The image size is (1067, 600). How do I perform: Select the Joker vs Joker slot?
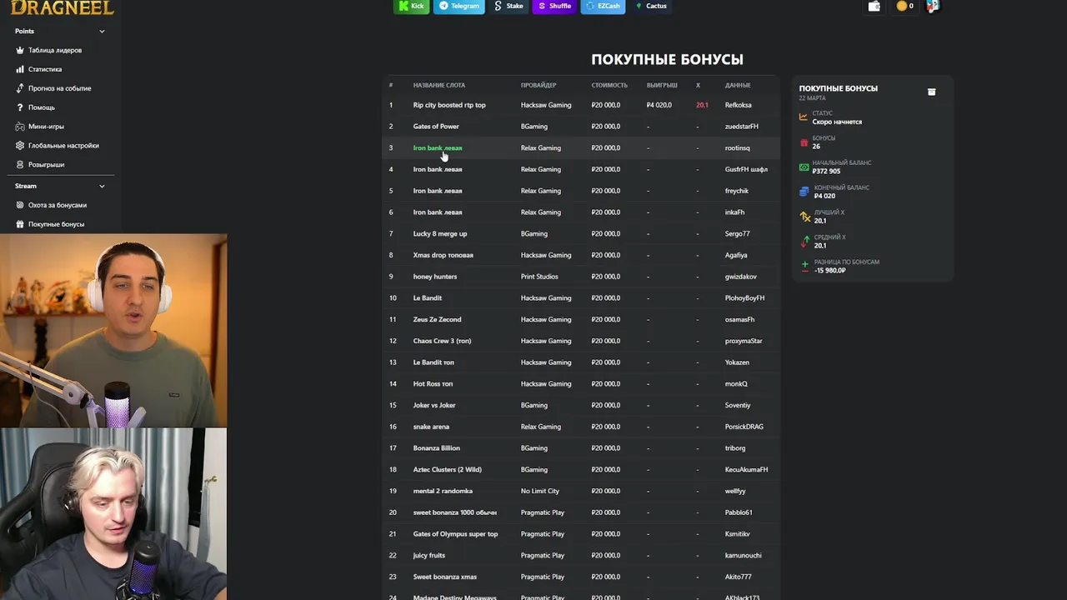[x=434, y=406]
